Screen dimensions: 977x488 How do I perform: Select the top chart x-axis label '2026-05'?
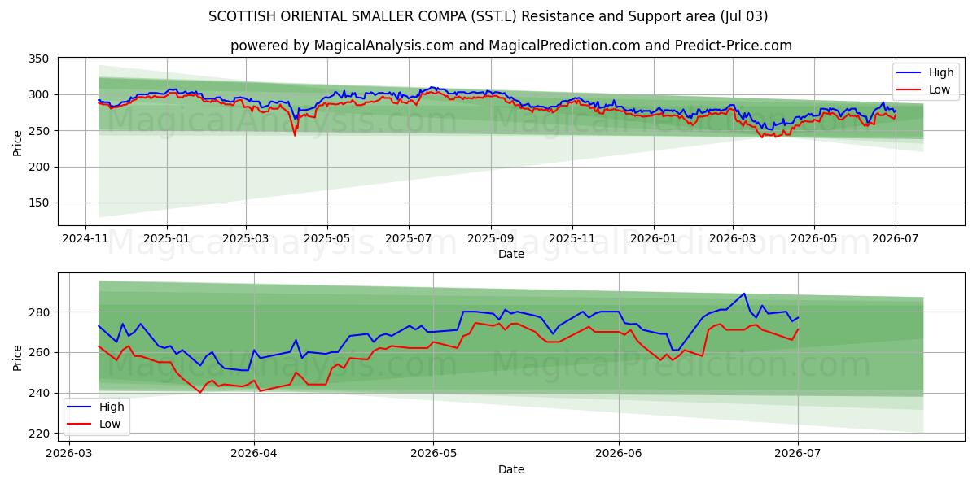click(814, 239)
